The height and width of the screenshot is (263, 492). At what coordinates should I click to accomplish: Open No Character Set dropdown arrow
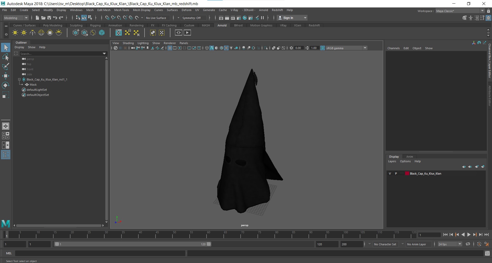pyautogui.click(x=370, y=244)
